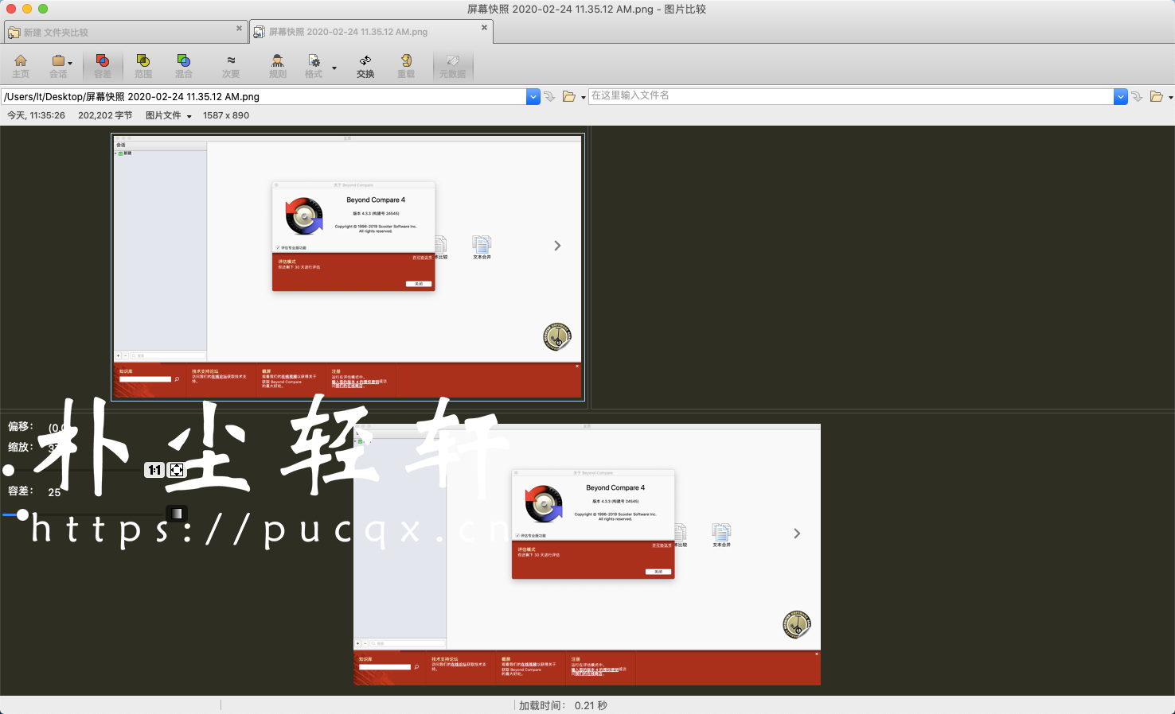Click the right file name input field
1175x714 pixels.
tap(851, 96)
